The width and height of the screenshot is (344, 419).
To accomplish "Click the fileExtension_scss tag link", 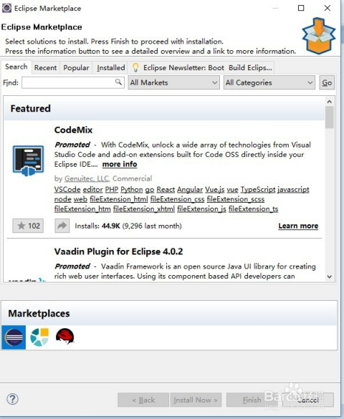I will click(236, 199).
